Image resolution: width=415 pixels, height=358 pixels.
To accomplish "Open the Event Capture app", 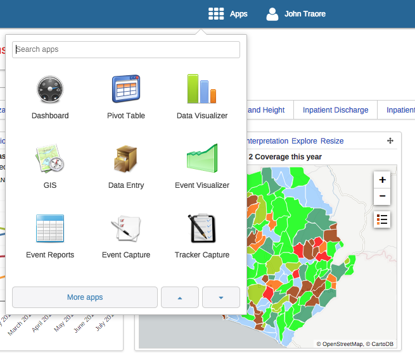I will click(126, 229).
